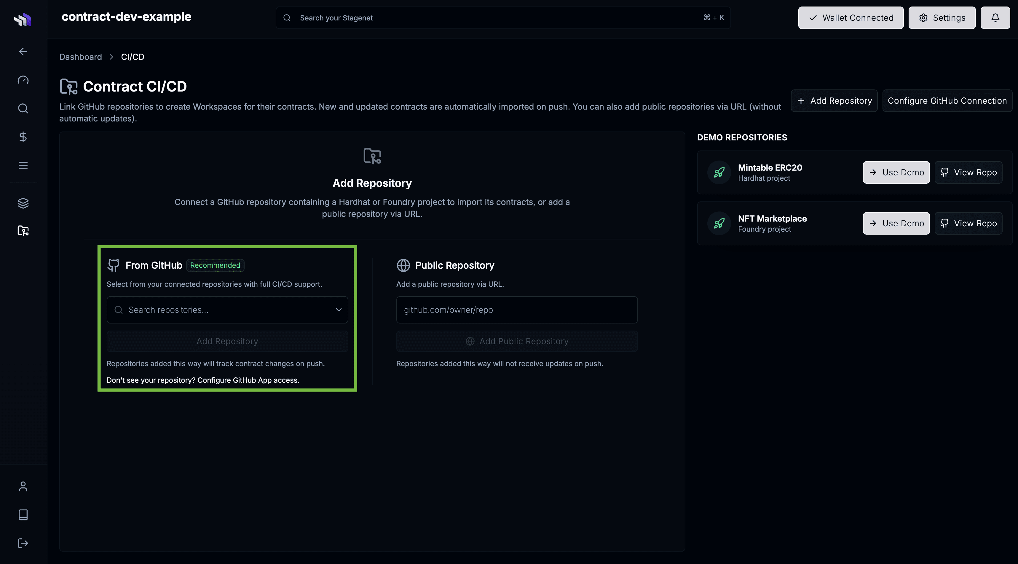The height and width of the screenshot is (564, 1018).
Task: Open the documentation book icon in sidebar
Action: (23, 514)
